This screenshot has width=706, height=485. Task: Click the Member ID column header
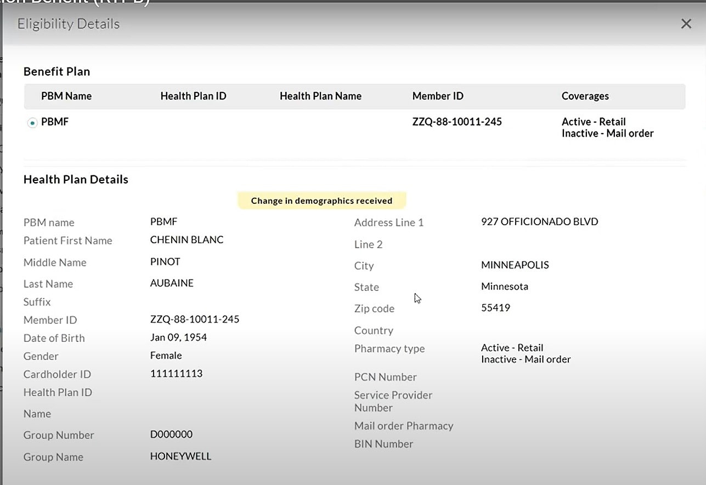pyautogui.click(x=437, y=96)
